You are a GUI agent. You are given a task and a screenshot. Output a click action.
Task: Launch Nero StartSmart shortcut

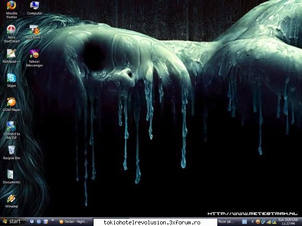11,34
